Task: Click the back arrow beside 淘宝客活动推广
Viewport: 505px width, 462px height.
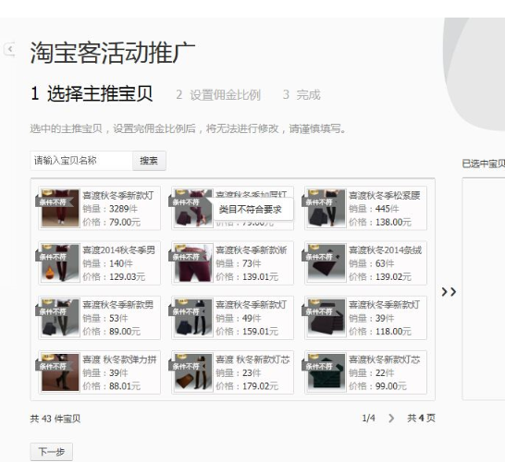Action: pos(9,50)
